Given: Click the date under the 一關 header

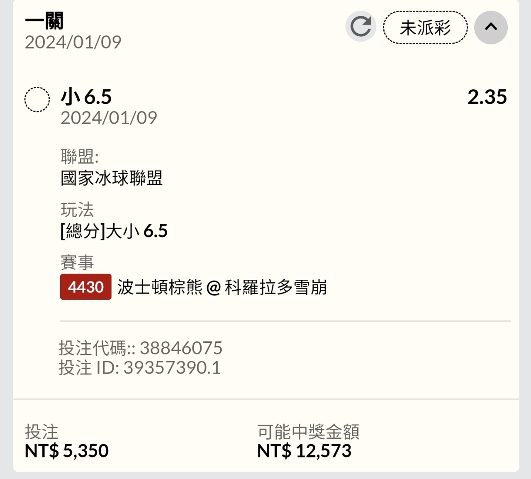Looking at the screenshot, I should click(x=73, y=42).
